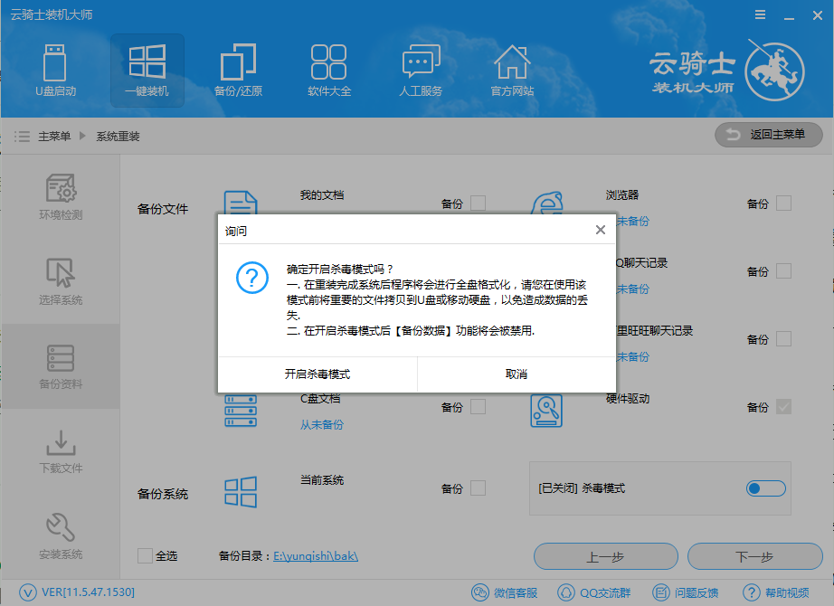The height and width of the screenshot is (606, 834).
Task: Click the C盘文档 drive icon
Action: [241, 411]
